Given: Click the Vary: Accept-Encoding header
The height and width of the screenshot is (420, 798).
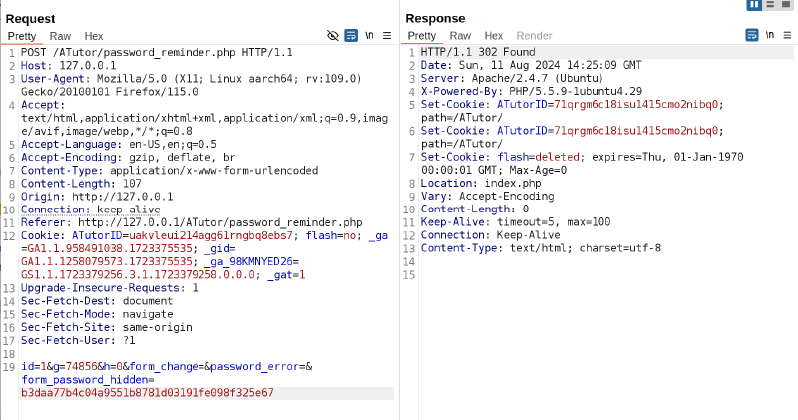Looking at the screenshot, I should pyautogui.click(x=487, y=196).
